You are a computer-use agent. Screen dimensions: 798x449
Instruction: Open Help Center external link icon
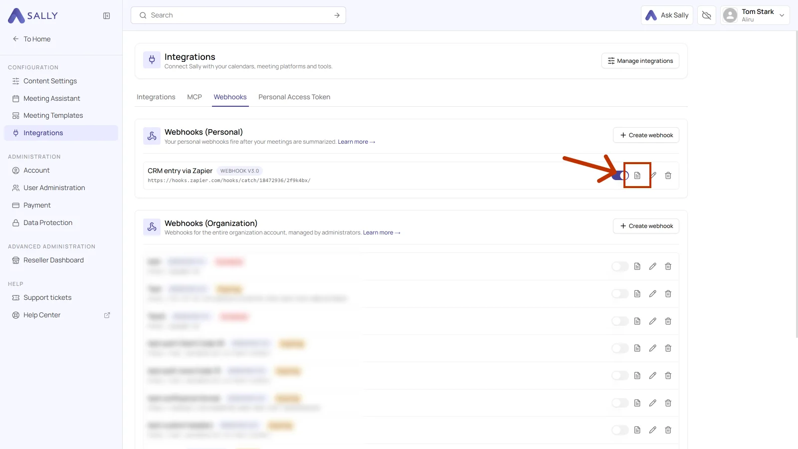point(107,315)
